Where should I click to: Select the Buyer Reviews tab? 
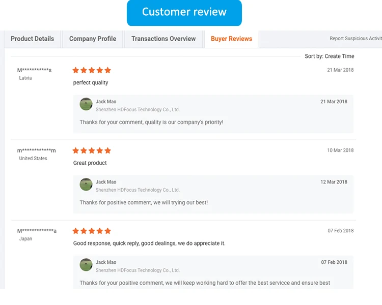coord(232,39)
